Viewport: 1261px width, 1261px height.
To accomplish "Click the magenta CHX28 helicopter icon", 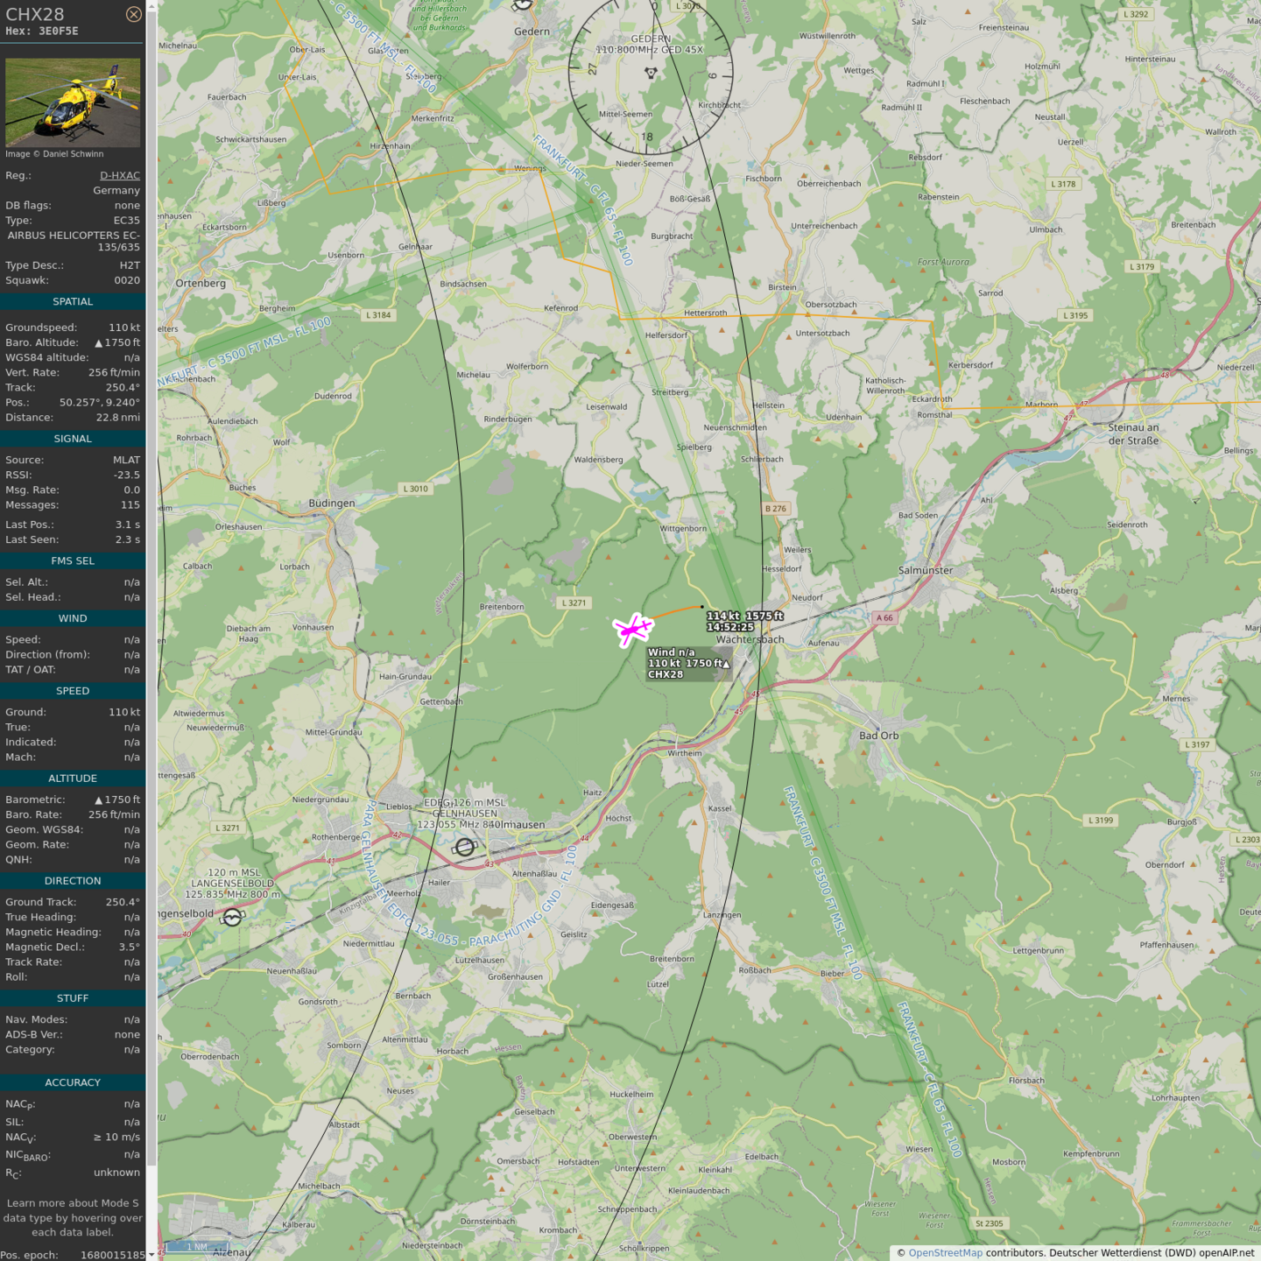I will pos(632,629).
